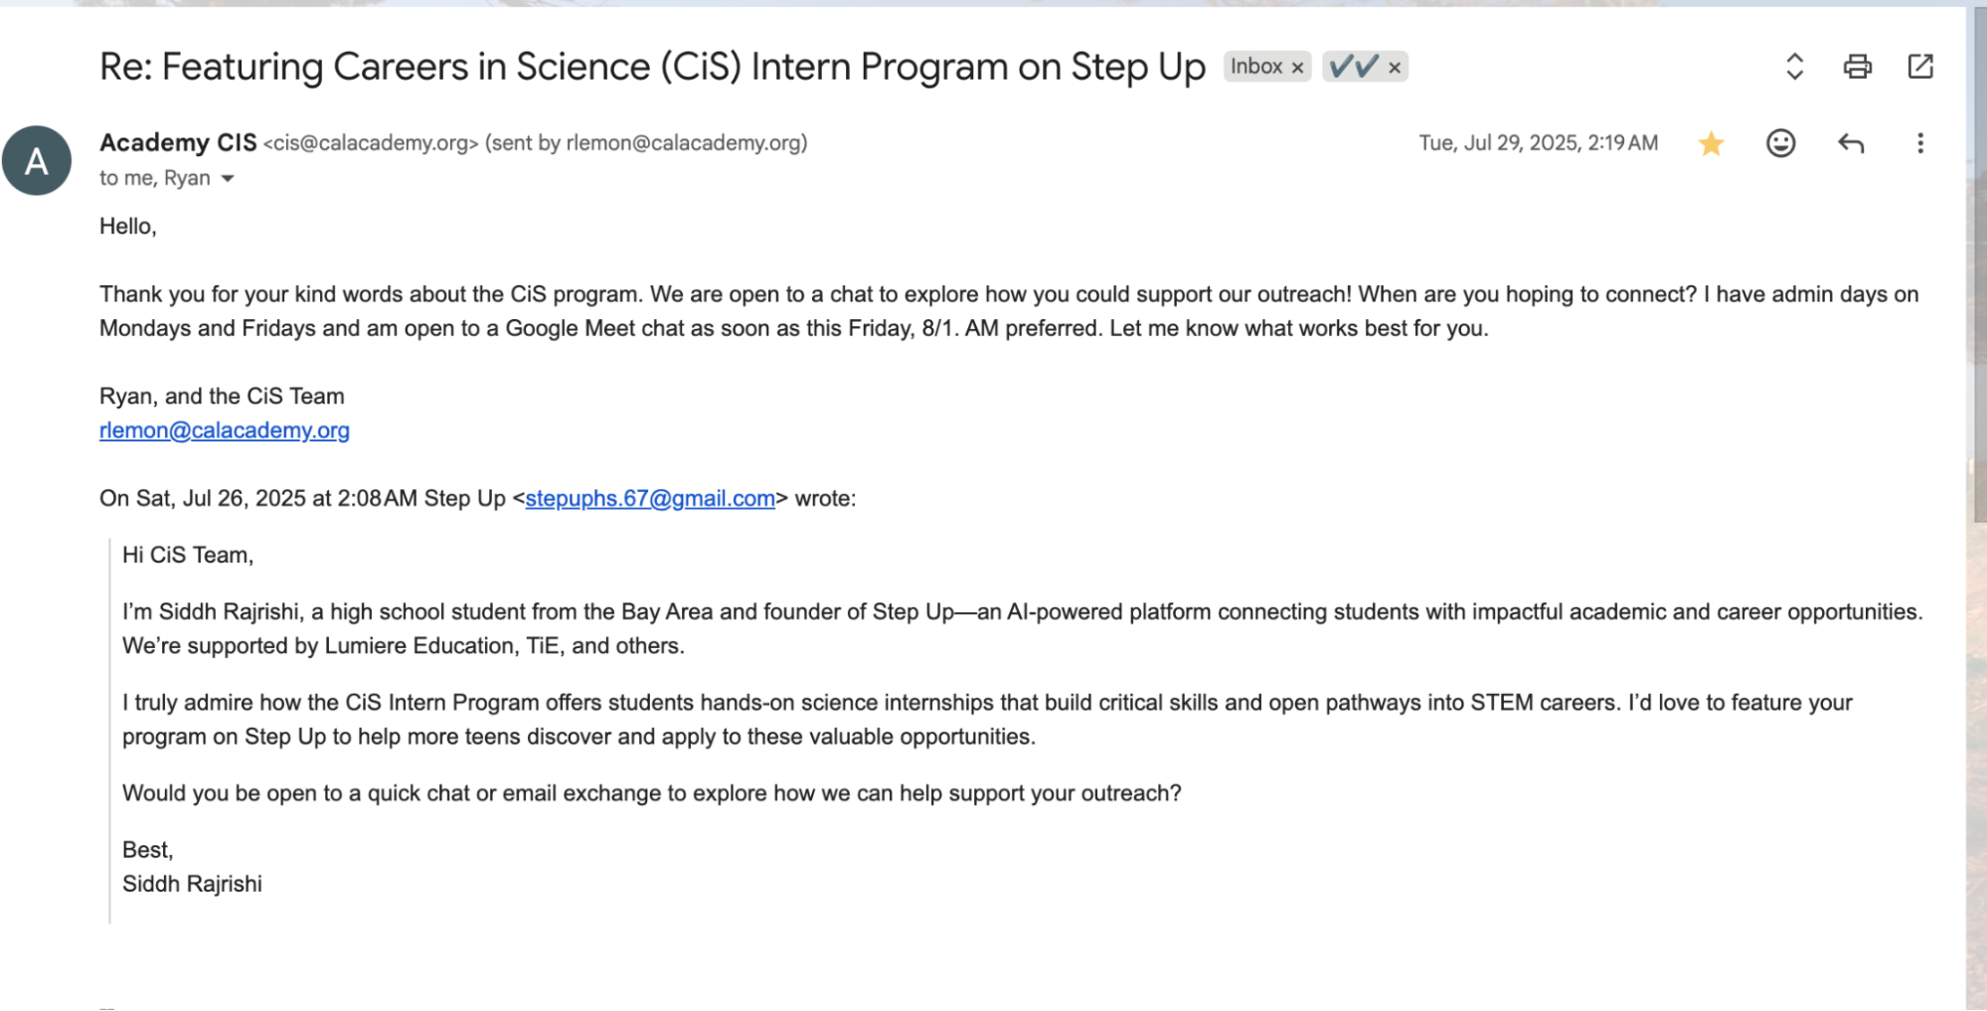
Task: Remove the Inbox label
Action: (1297, 68)
